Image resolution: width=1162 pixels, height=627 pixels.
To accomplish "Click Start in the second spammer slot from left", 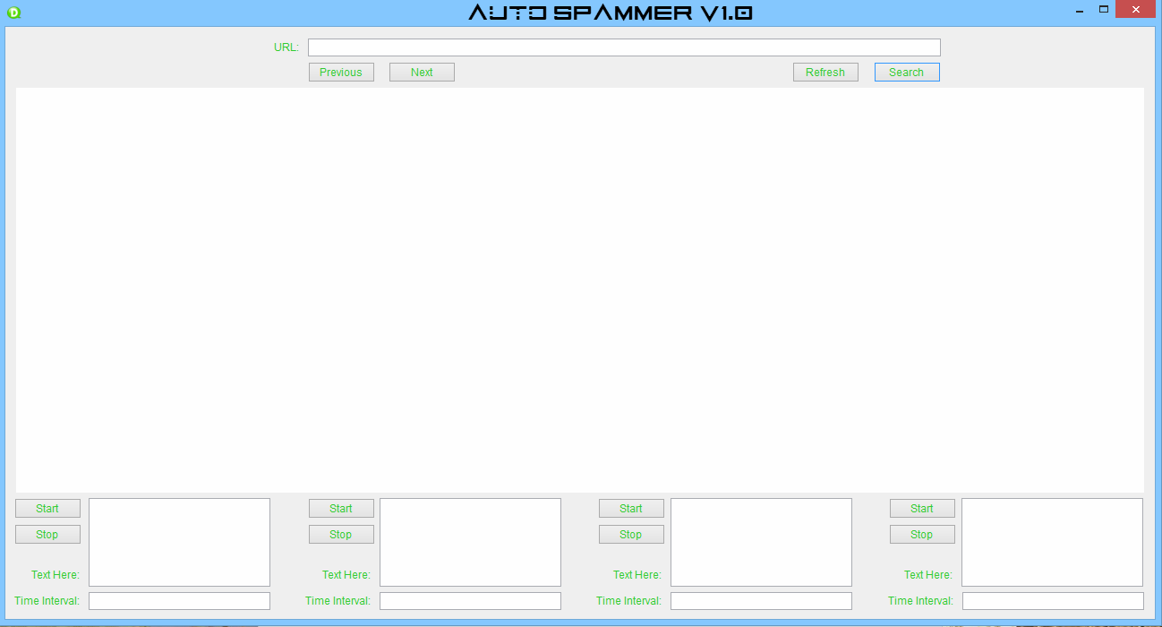I will 341,509.
